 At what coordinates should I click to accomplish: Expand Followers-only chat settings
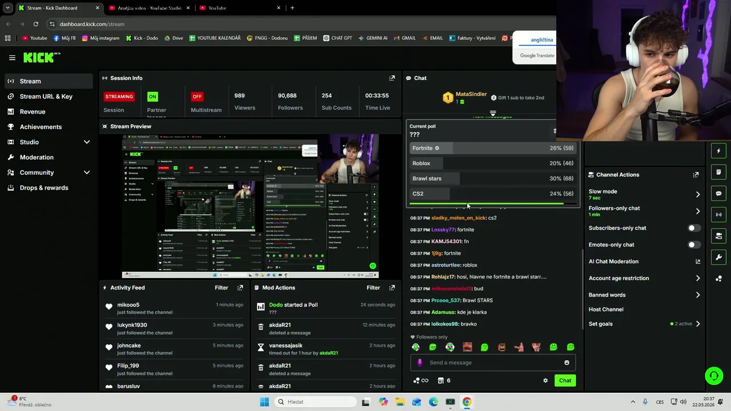pyautogui.click(x=697, y=211)
